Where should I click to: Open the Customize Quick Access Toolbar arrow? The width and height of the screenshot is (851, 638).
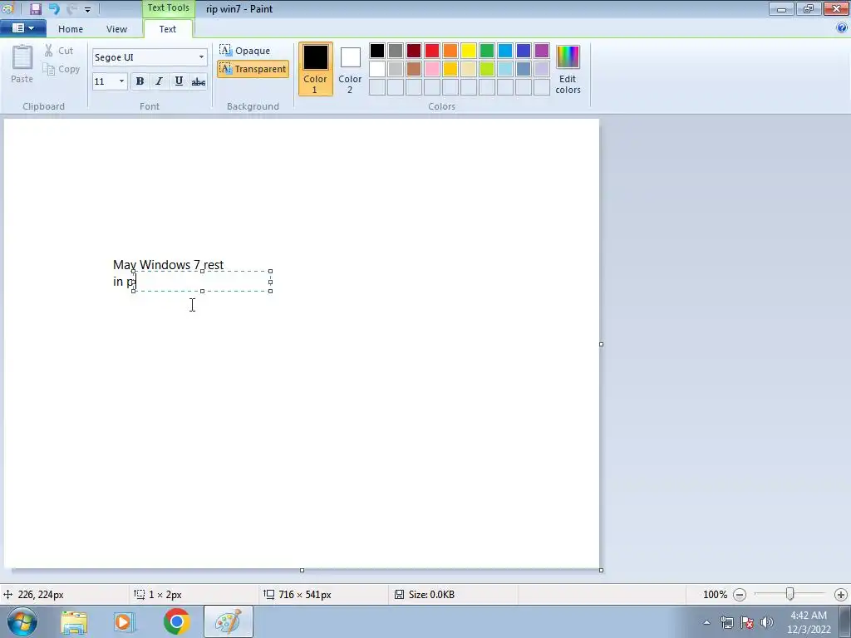tap(87, 9)
